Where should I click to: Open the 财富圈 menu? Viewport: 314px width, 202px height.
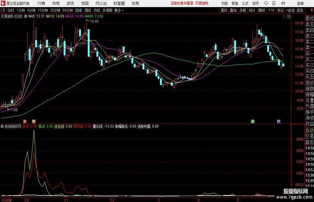point(119,3)
